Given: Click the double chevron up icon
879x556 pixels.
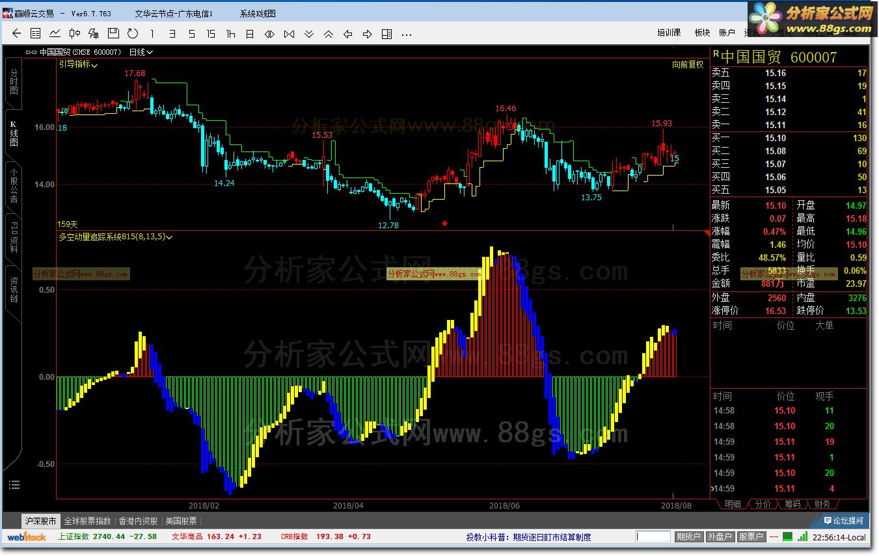Looking at the screenshot, I should [328, 33].
